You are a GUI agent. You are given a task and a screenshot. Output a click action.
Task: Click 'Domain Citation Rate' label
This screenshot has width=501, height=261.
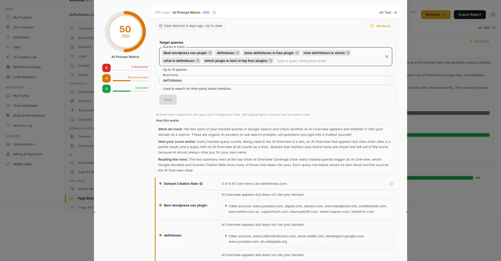[181, 184]
